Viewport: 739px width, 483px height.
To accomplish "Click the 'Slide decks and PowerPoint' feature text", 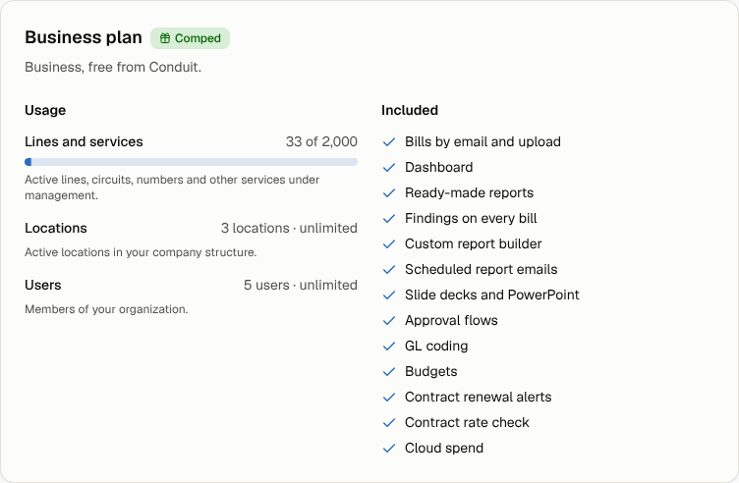I will tap(492, 295).
